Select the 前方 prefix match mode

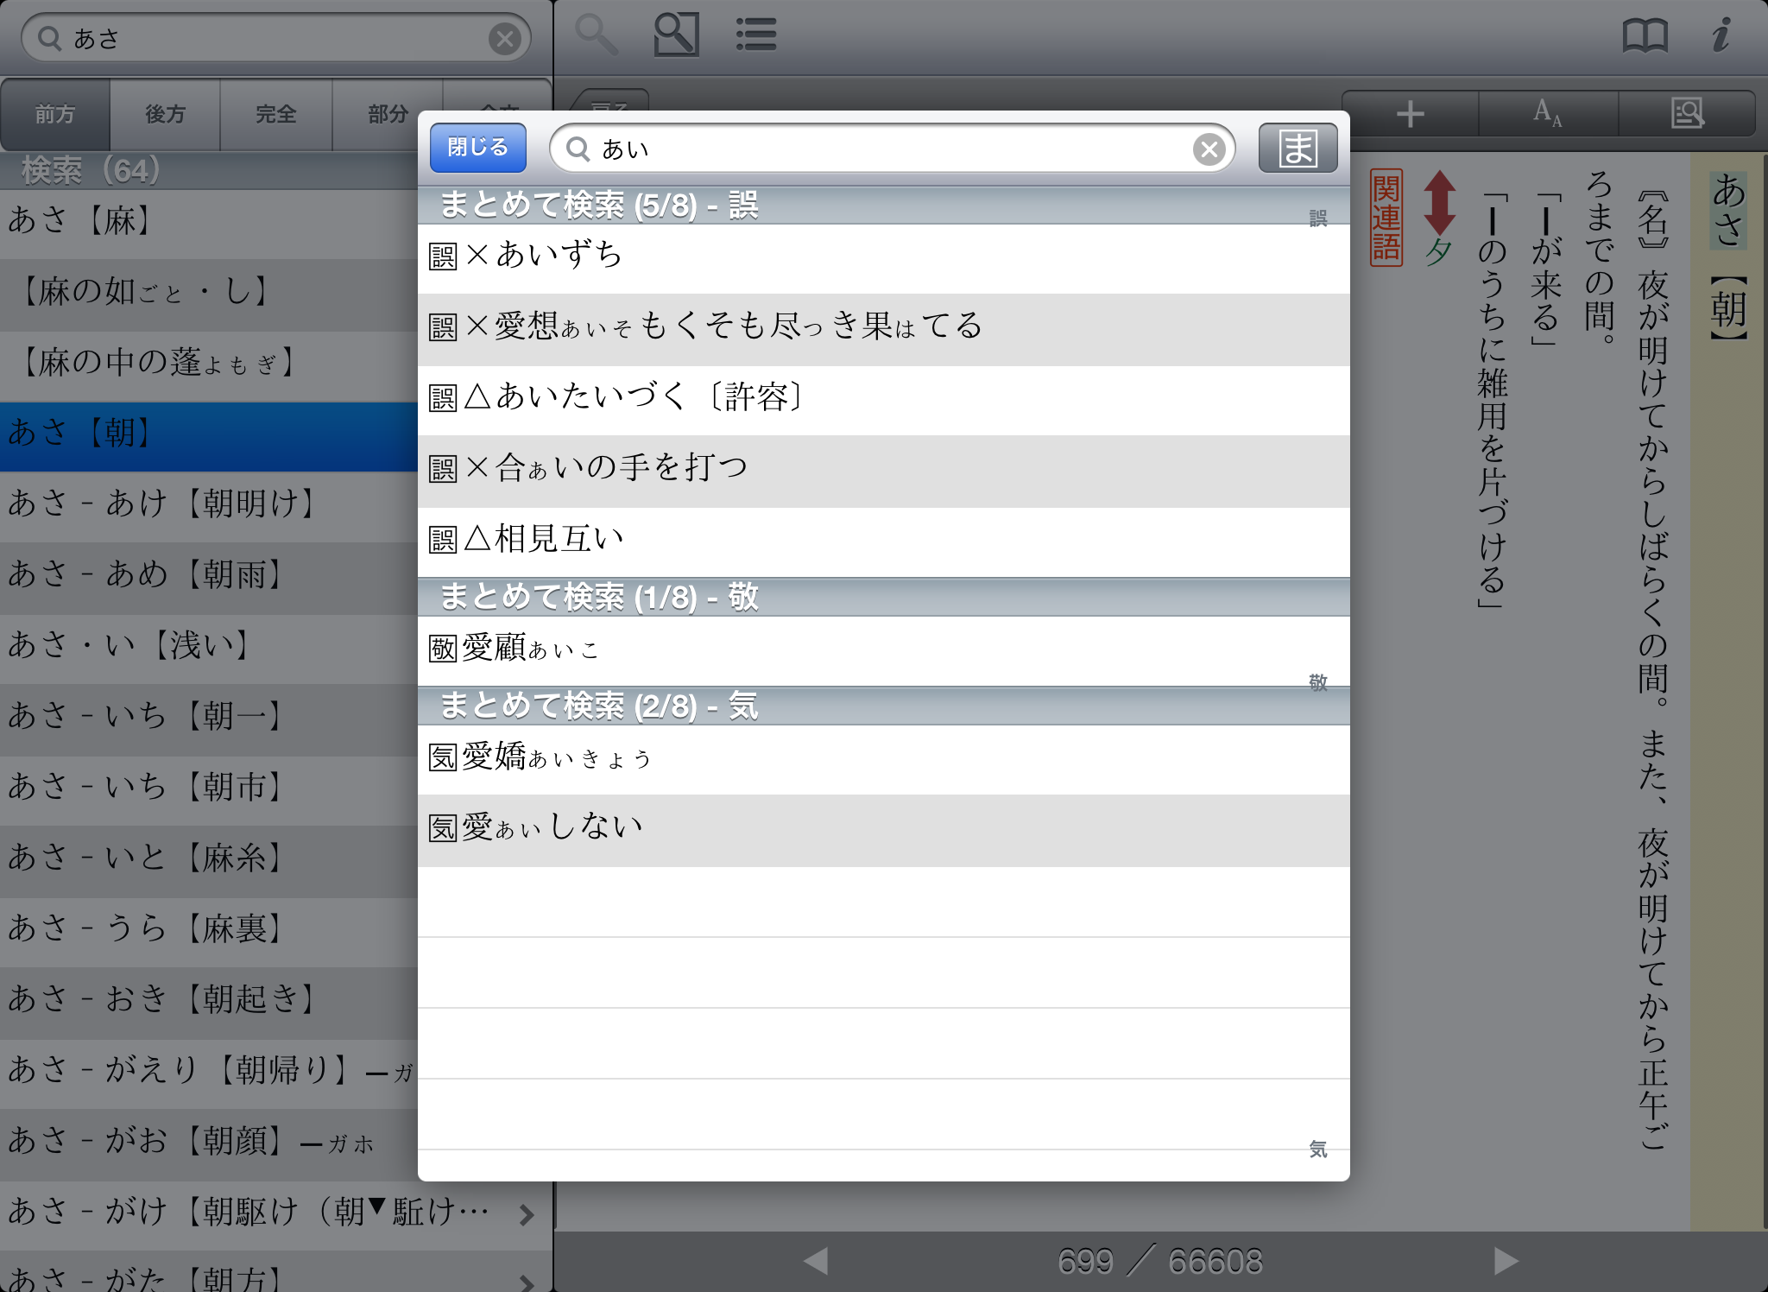tap(55, 114)
